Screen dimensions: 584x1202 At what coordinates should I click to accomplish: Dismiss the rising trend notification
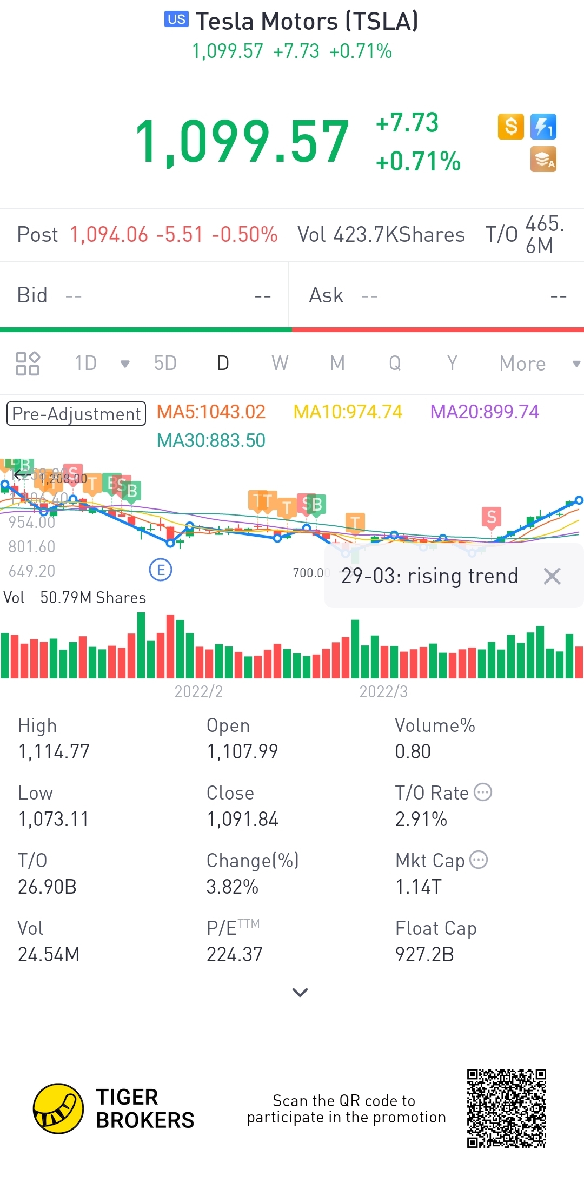point(552,576)
